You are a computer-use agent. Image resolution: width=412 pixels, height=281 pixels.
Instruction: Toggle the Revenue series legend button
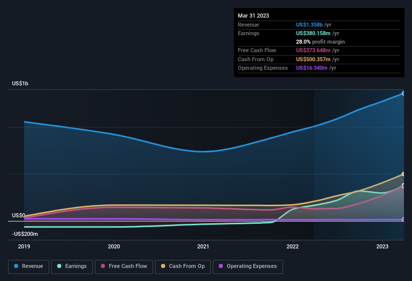(29, 266)
